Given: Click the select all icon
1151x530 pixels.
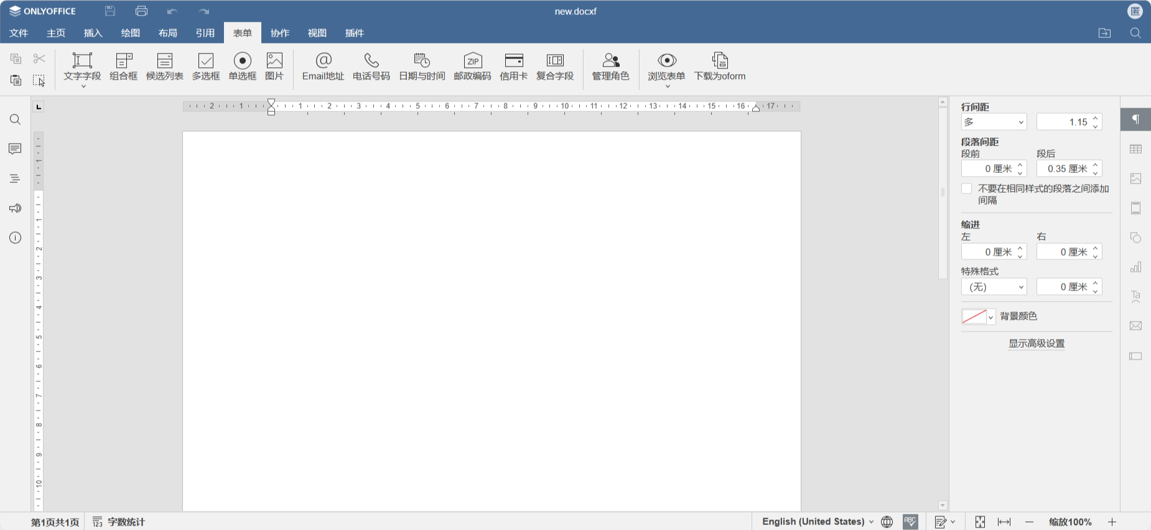Looking at the screenshot, I should click(39, 80).
